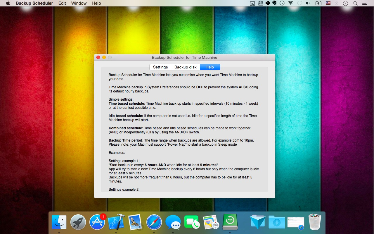Open the Backup Scheduler app menu
The height and width of the screenshot is (234, 374).
34,3
